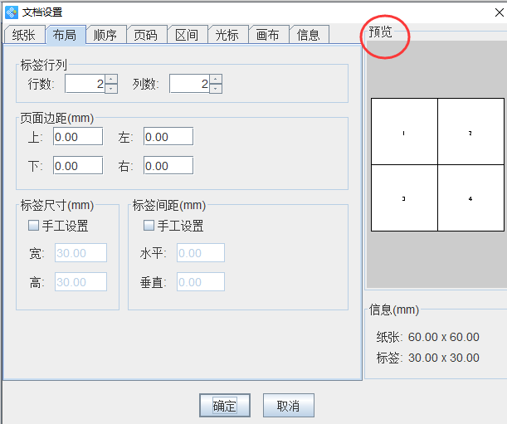Screen dimensions: 507x424
Task: Decrease the 行数 spinner value
Action: click(111, 88)
